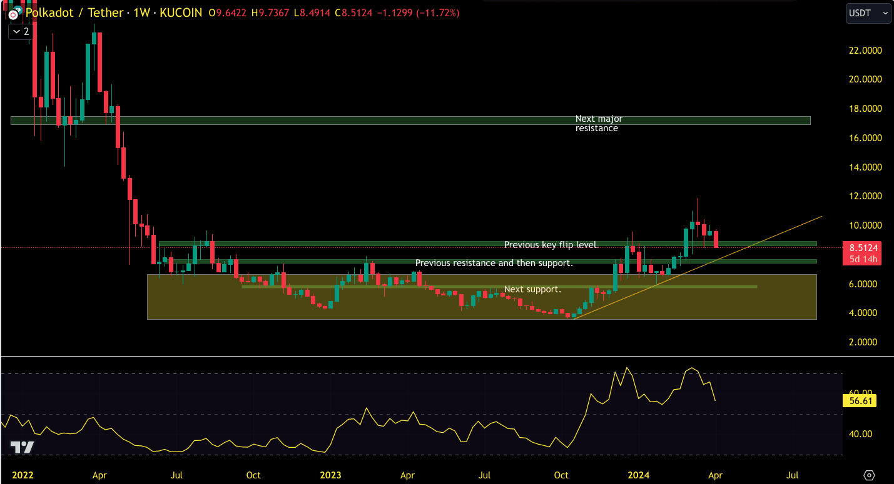Click the current price label 8.5124 on axis
The image size is (894, 484).
point(863,248)
